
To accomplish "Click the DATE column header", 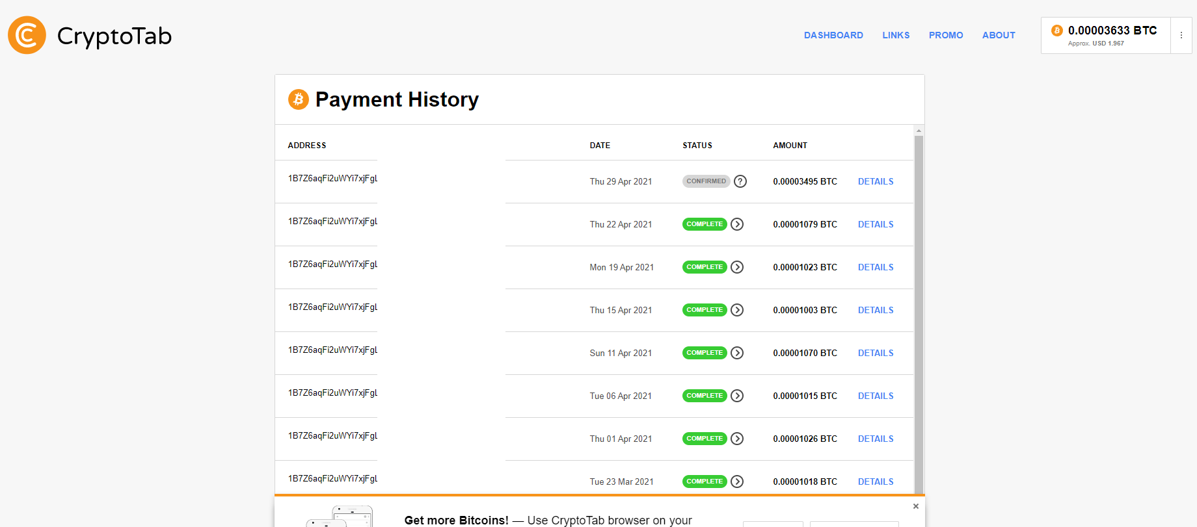I will pos(600,146).
